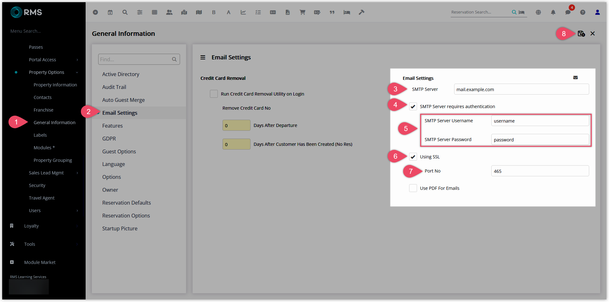Open the line chart icon
609x302 pixels.
point(243,12)
